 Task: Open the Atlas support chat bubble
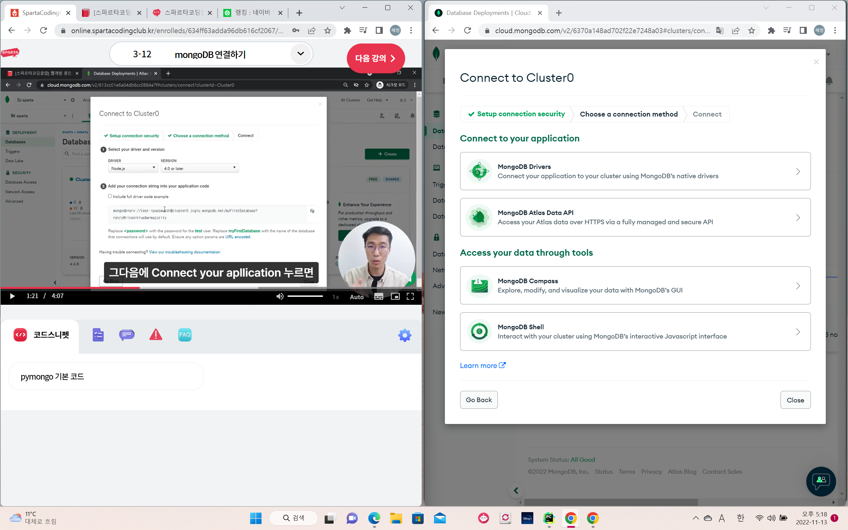coord(821,481)
